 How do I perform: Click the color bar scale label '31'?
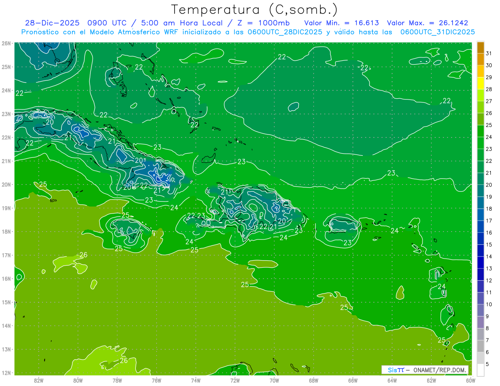[489, 53]
